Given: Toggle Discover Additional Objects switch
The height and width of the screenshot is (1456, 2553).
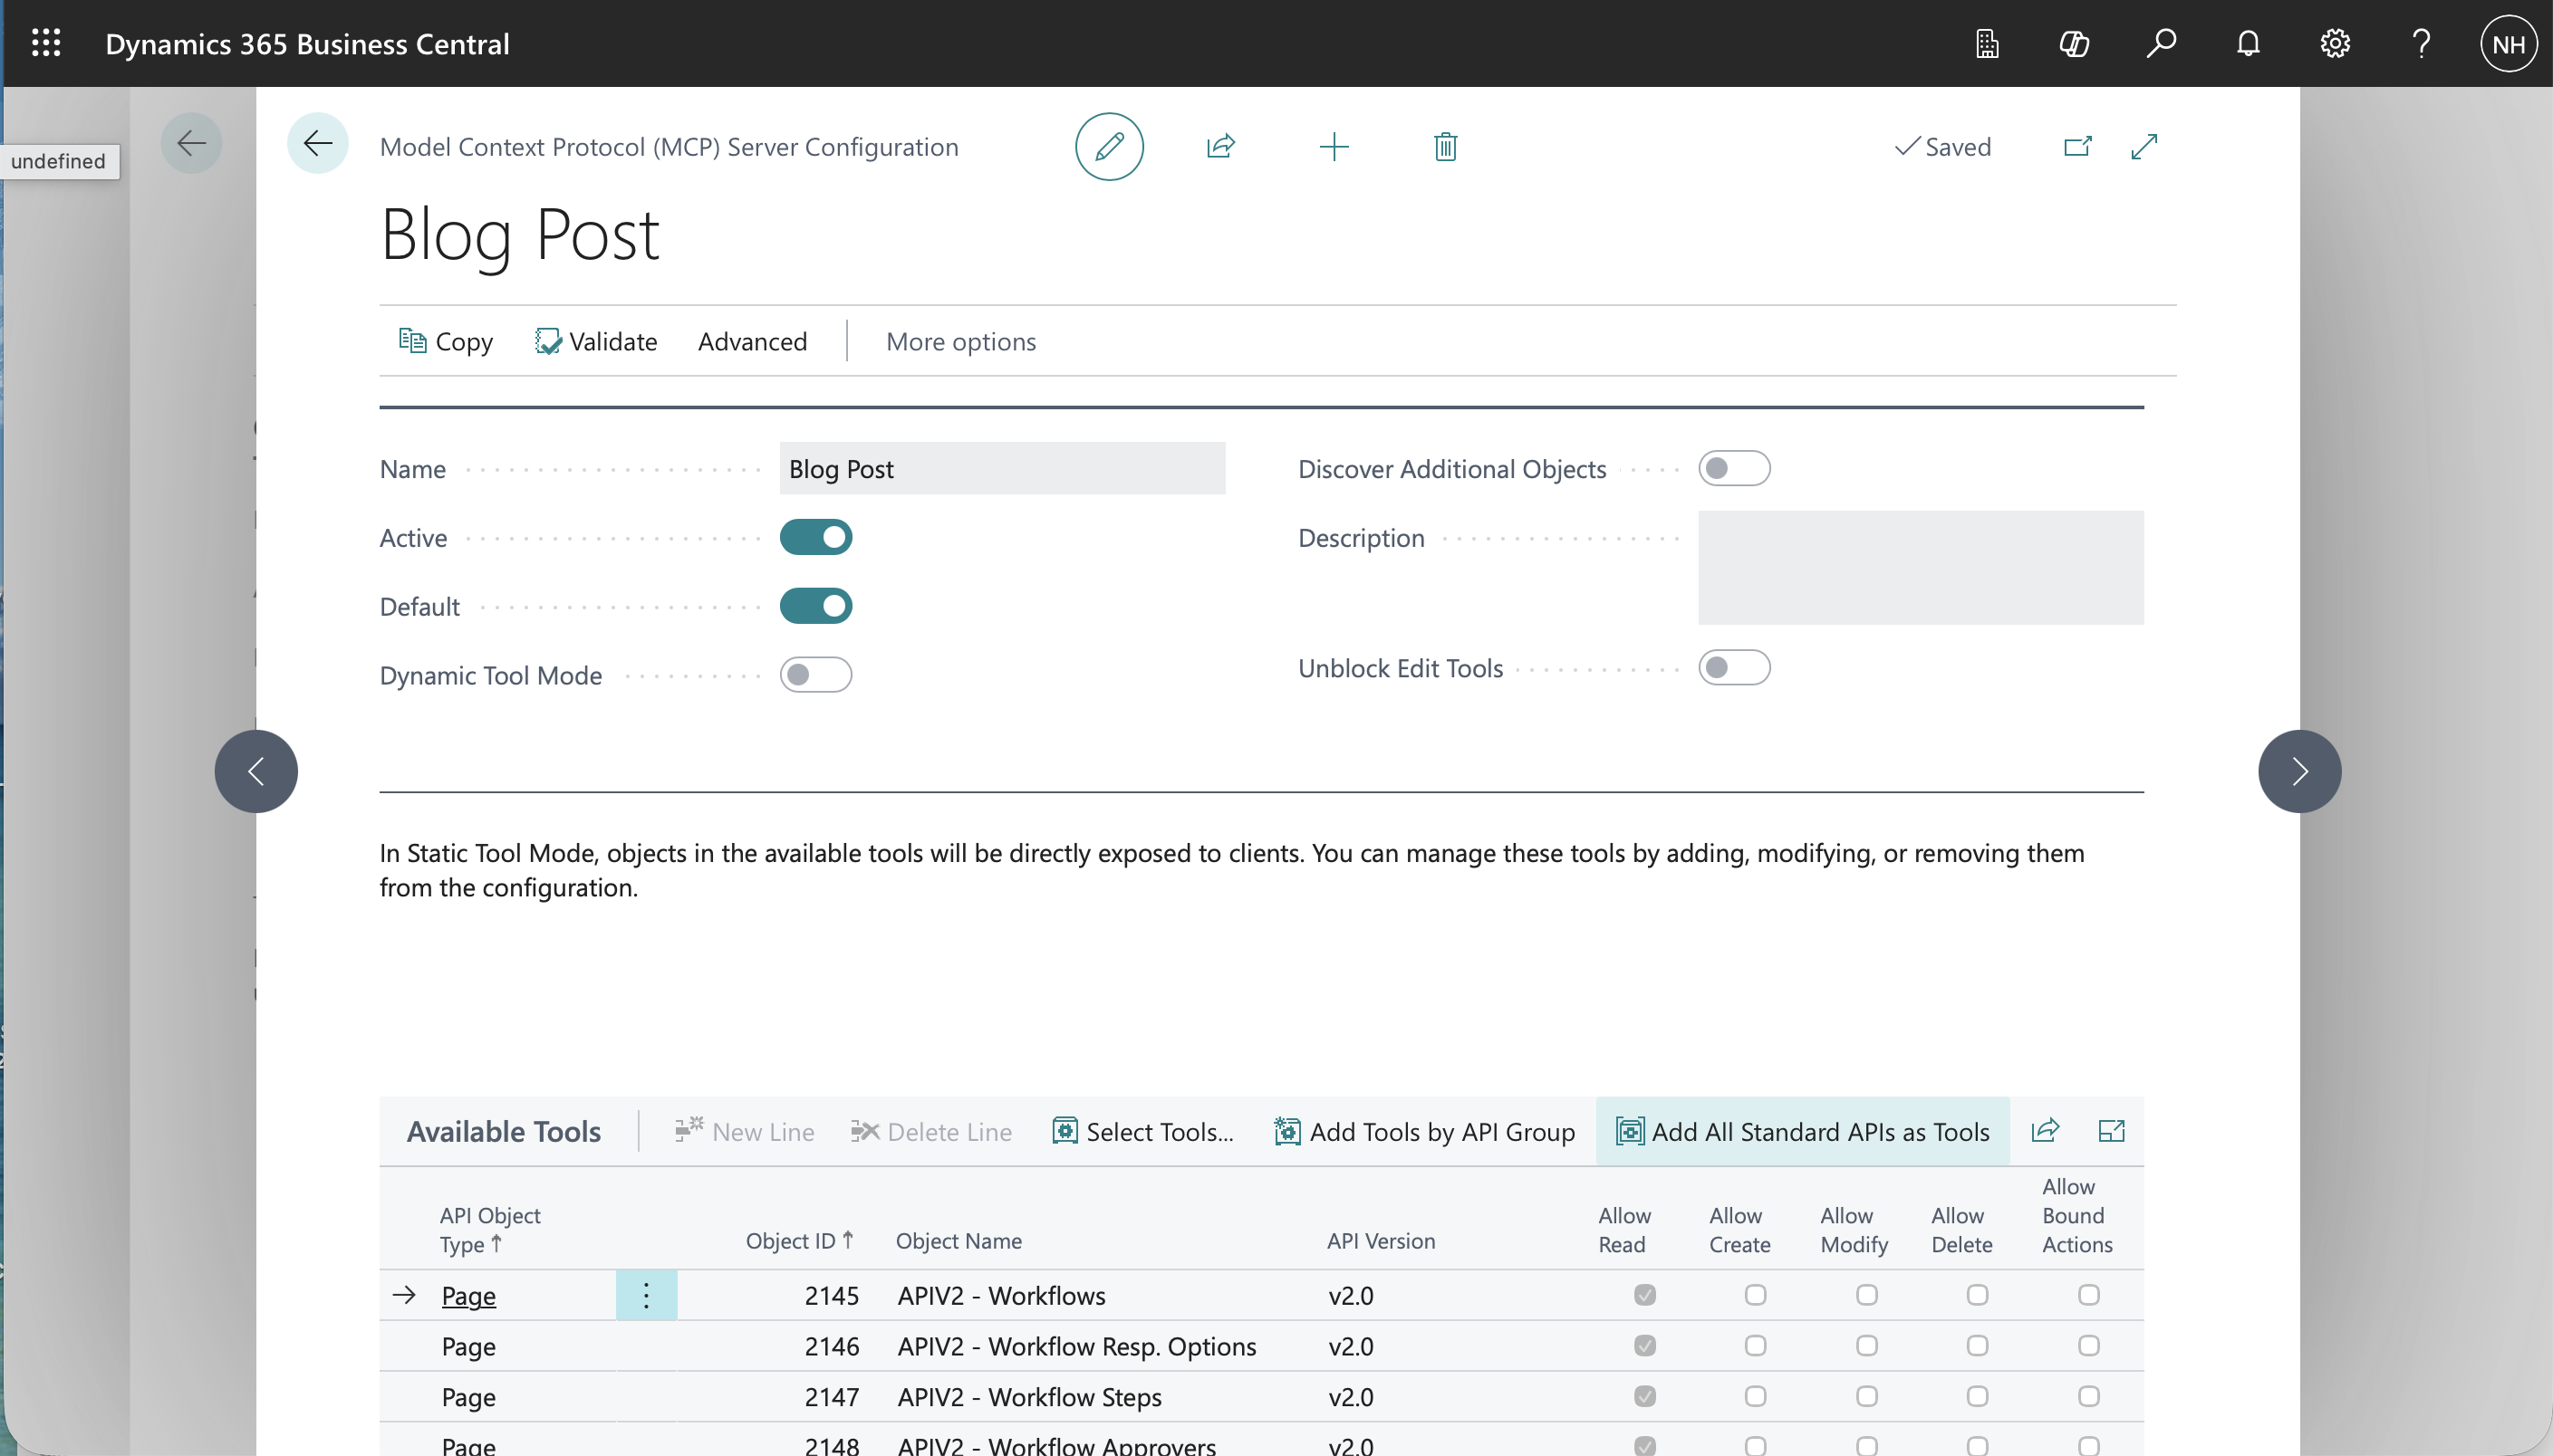Looking at the screenshot, I should 1734,468.
